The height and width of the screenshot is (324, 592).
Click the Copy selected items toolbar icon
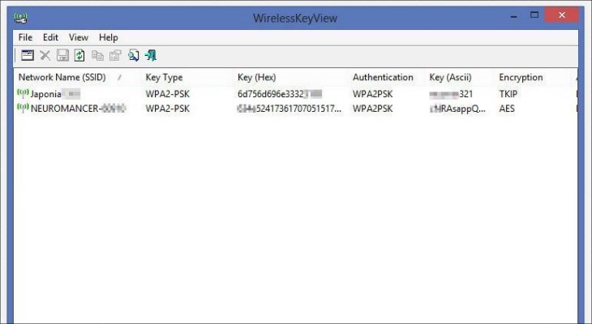97,56
